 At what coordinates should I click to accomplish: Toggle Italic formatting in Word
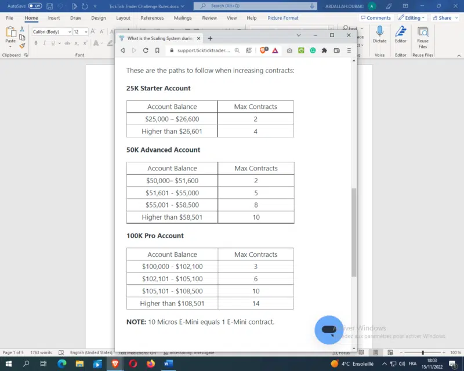coord(45,43)
